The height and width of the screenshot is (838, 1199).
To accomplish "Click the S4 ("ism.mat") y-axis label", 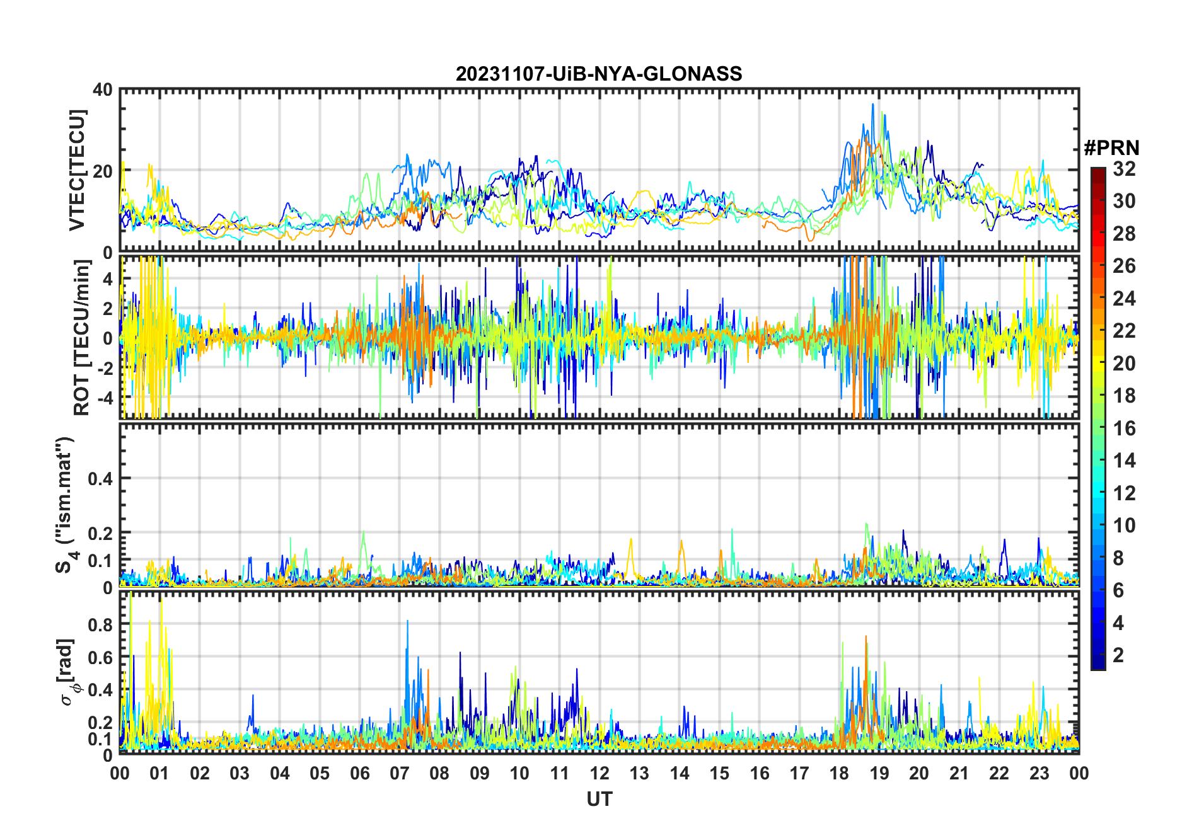I will tap(66, 505).
